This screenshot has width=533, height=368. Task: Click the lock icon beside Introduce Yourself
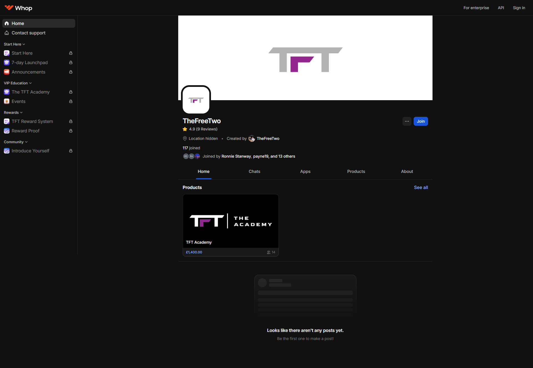click(71, 151)
